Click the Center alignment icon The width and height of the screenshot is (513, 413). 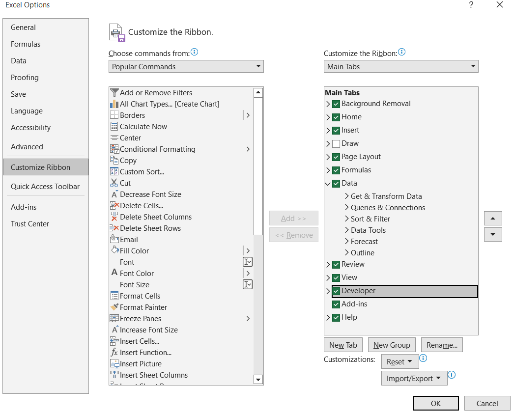tap(114, 138)
